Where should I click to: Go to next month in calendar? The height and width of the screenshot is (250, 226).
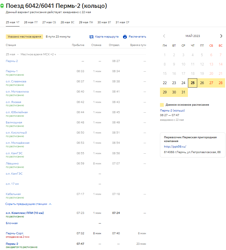click(x=221, y=36)
